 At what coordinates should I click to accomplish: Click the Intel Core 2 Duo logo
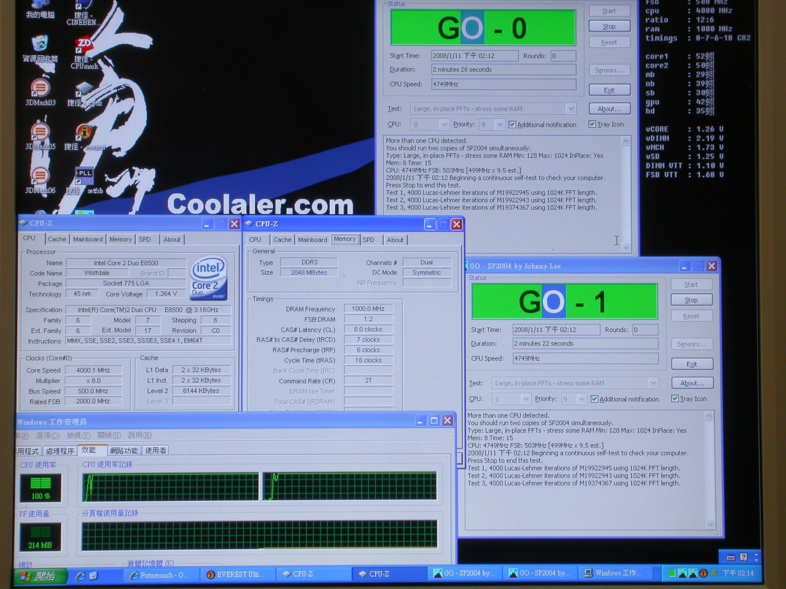(x=209, y=277)
